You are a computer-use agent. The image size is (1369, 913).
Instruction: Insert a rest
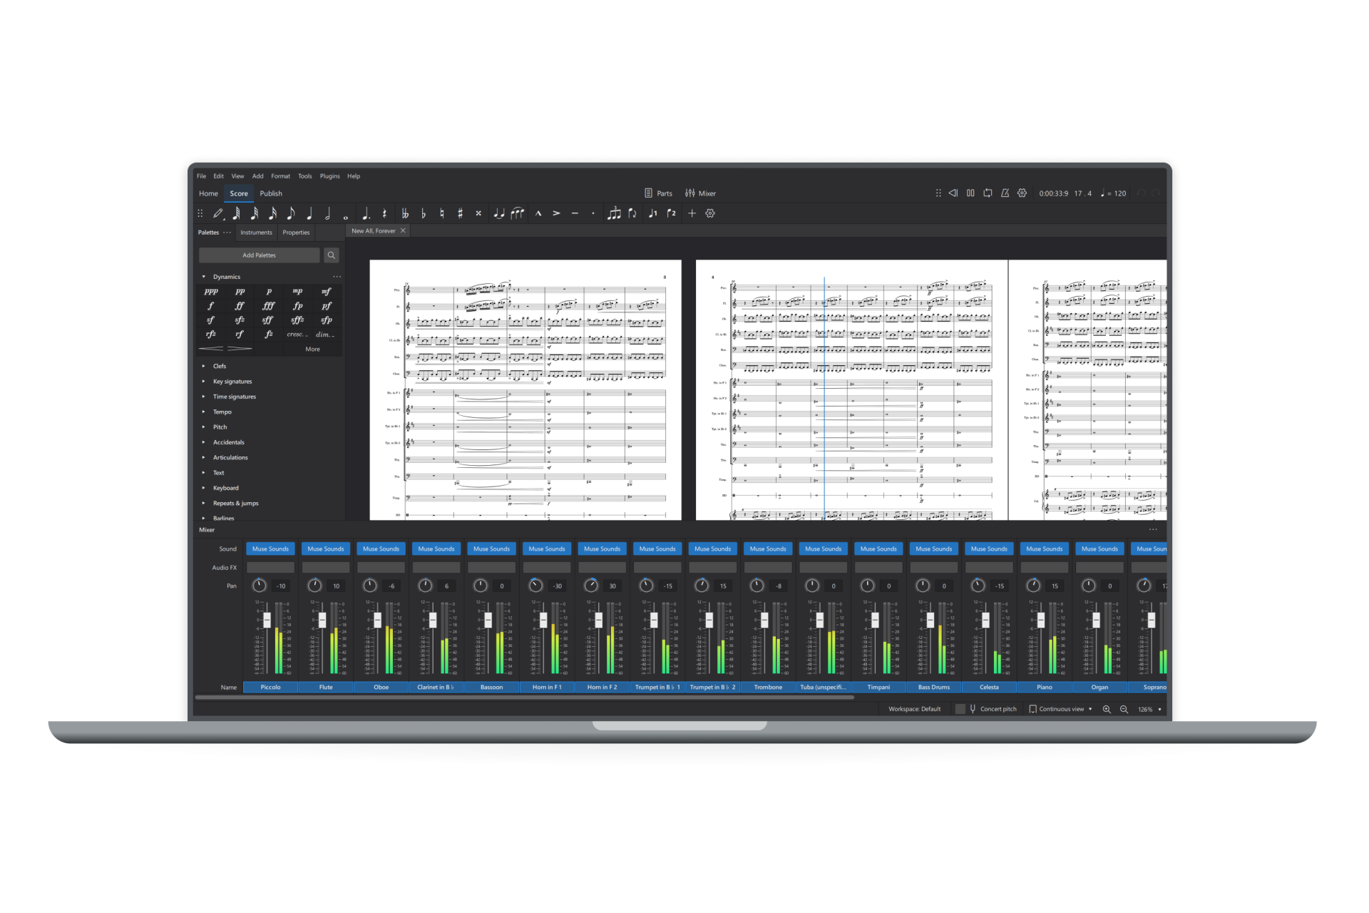point(384,213)
